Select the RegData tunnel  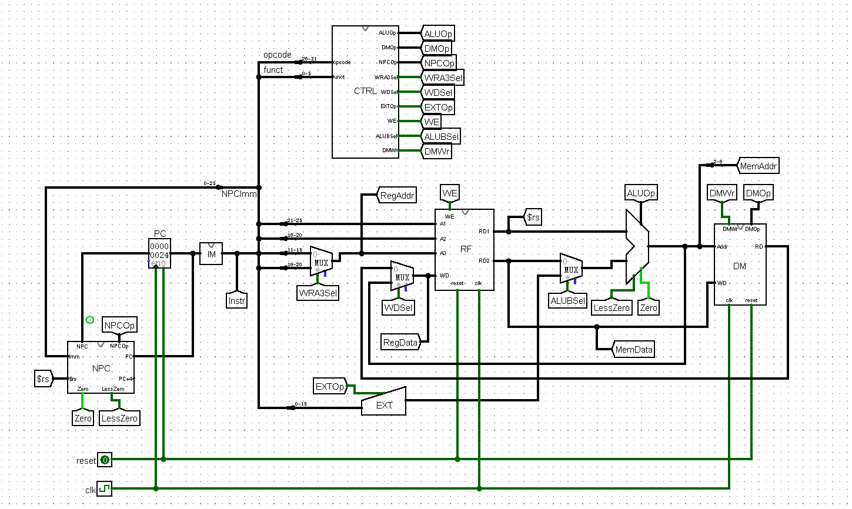pyautogui.click(x=401, y=343)
